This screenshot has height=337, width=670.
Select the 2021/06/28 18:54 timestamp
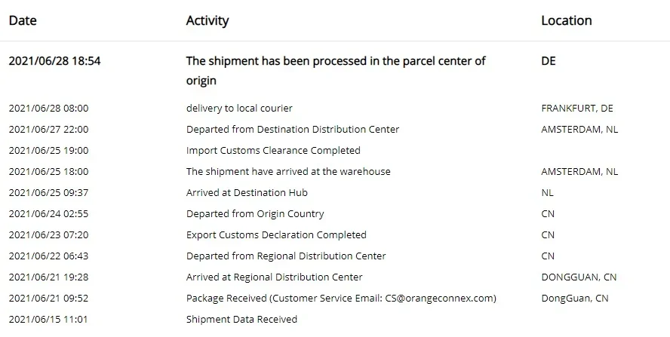tap(54, 61)
